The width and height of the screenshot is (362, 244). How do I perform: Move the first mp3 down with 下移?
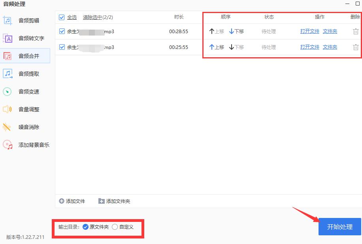click(x=236, y=31)
